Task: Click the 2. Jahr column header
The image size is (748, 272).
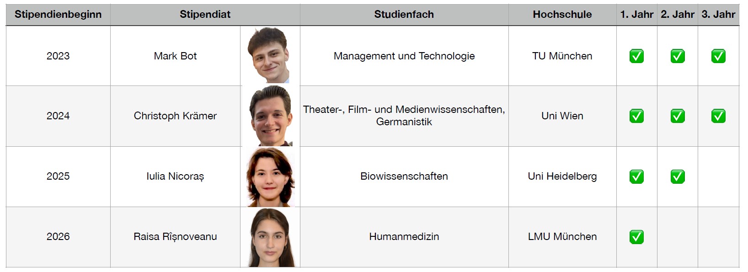Action: coord(678,15)
